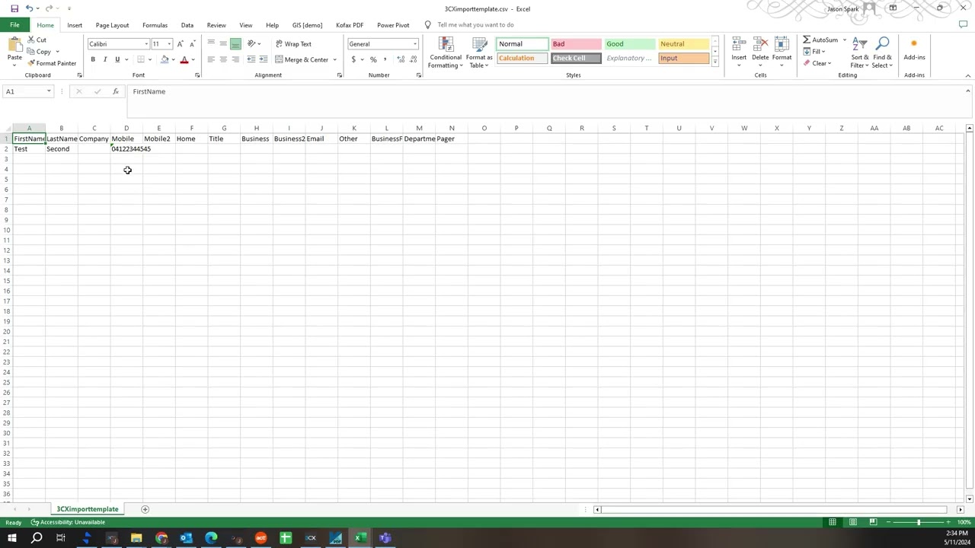The image size is (975, 548).
Task: Toggle Wrap Text on selected cell
Action: pyautogui.click(x=293, y=44)
